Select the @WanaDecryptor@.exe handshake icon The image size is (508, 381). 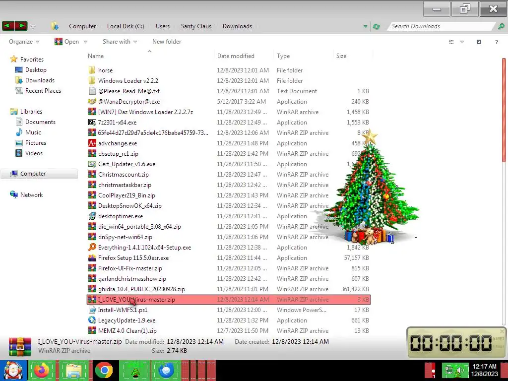(92, 101)
